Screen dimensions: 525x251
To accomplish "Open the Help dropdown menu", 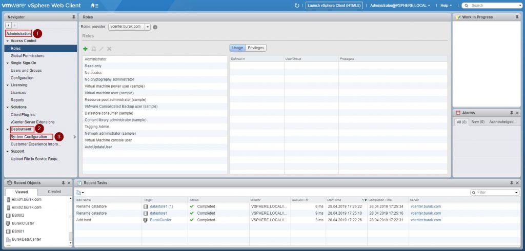I will coord(446,6).
